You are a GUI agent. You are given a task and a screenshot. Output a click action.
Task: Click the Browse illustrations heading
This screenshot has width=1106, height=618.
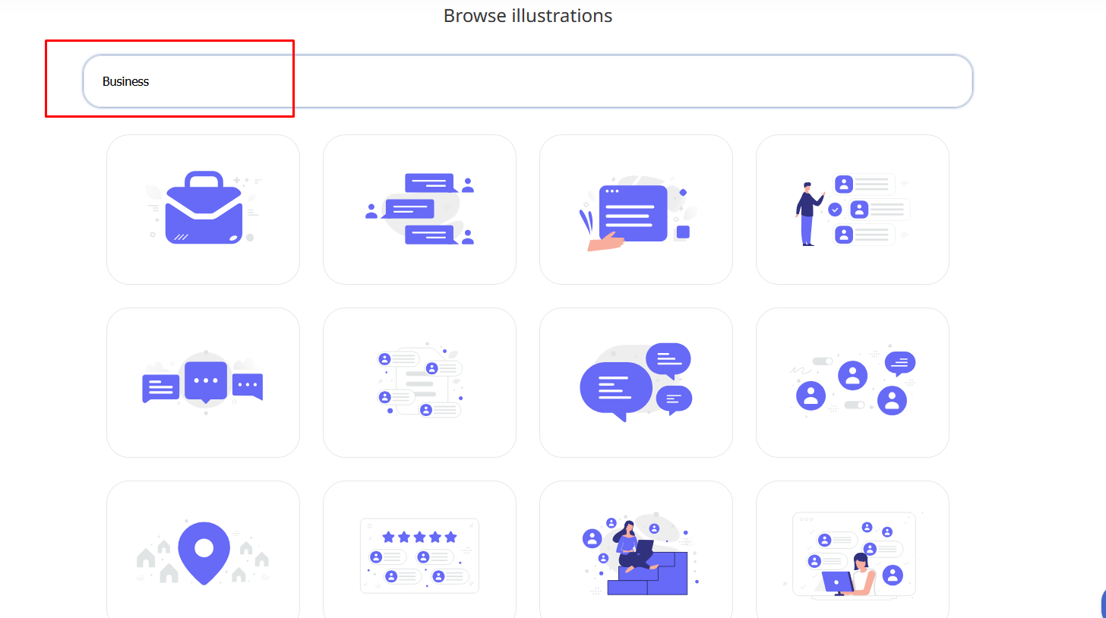(527, 15)
